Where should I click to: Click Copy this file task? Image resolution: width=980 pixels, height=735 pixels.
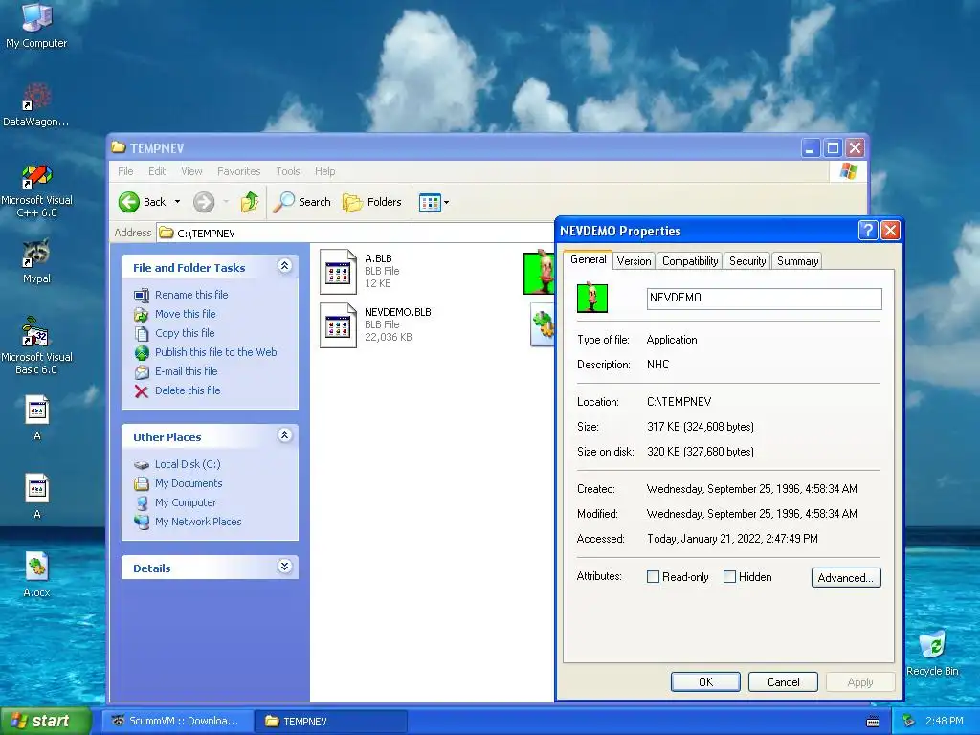[x=185, y=333]
